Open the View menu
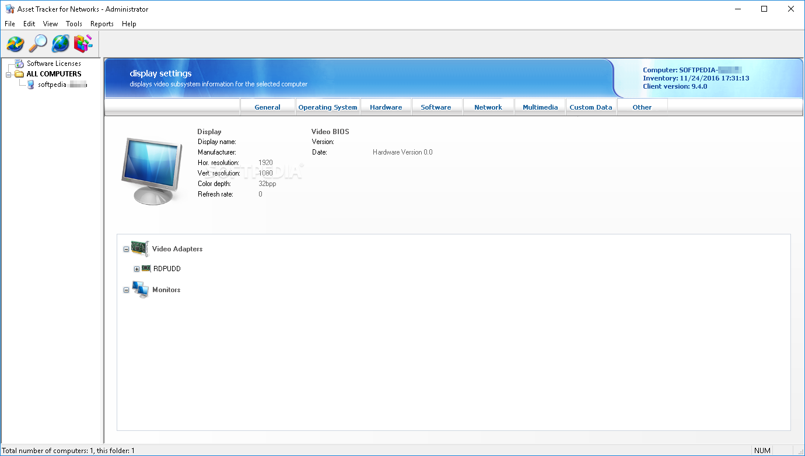 pyautogui.click(x=51, y=24)
